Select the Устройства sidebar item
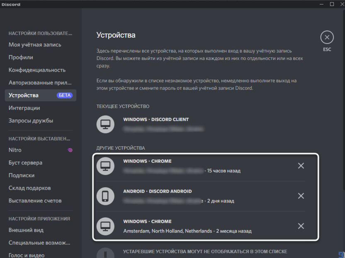 (x=24, y=95)
